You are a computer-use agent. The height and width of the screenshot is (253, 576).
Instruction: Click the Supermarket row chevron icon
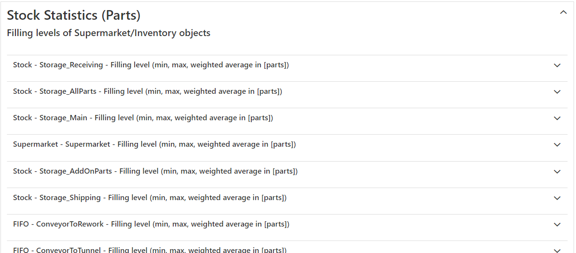click(557, 145)
